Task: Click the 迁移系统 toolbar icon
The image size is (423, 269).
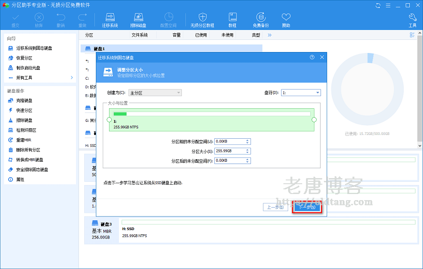Action: pyautogui.click(x=110, y=20)
